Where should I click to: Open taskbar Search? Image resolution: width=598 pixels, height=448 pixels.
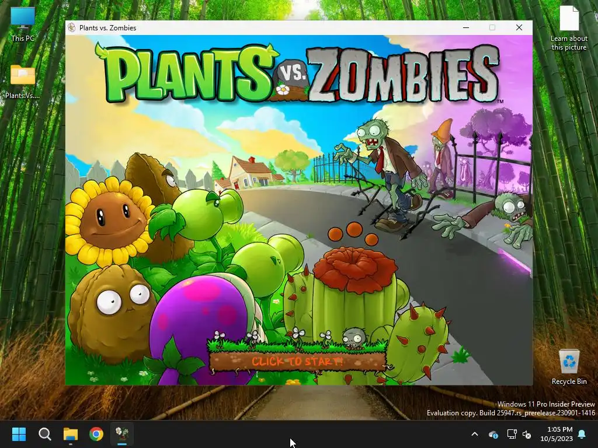[44, 434]
